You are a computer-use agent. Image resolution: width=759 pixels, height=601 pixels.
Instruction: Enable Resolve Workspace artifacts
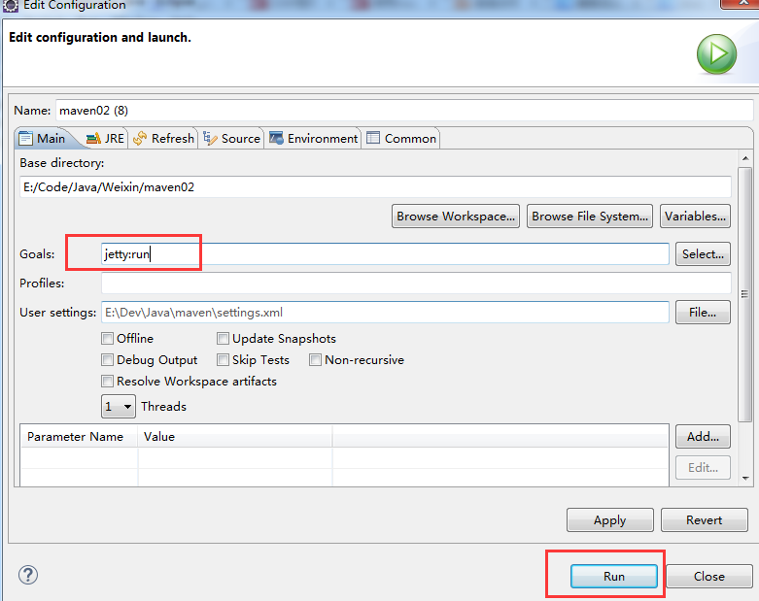(107, 381)
